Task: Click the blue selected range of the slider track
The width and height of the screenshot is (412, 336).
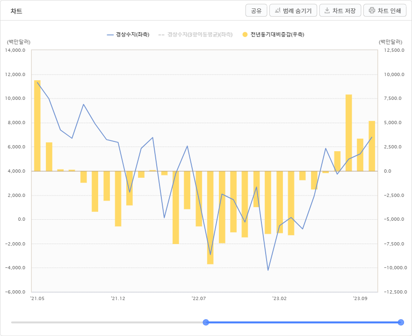Action: click(x=303, y=322)
